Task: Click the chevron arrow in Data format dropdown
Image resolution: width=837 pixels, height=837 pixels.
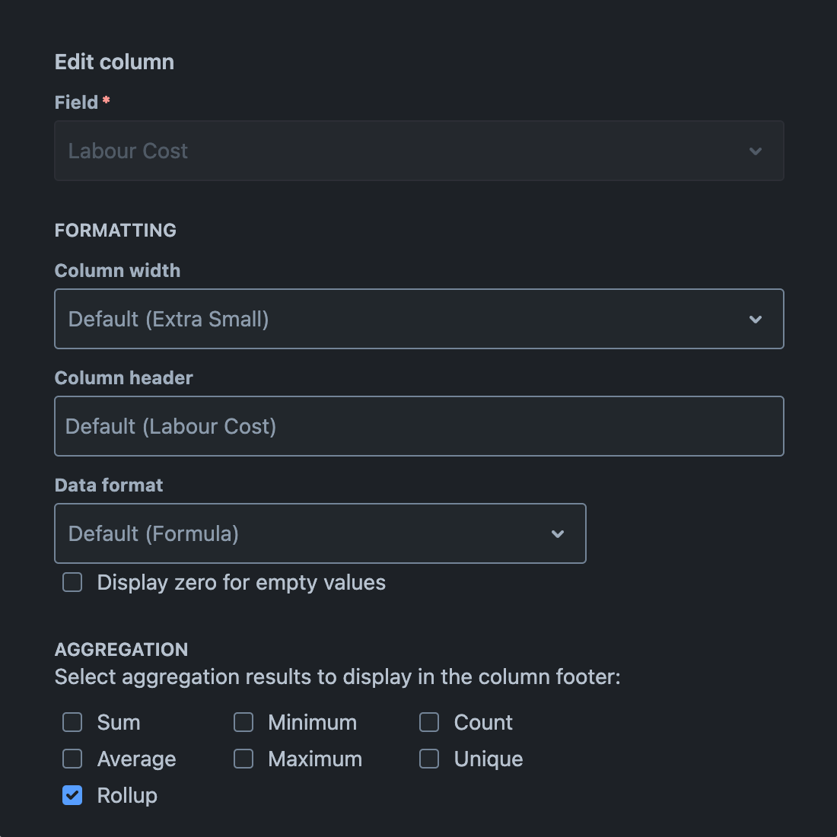Action: [557, 534]
